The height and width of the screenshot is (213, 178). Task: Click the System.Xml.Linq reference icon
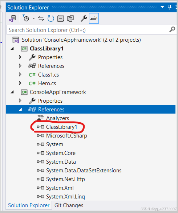41,197
